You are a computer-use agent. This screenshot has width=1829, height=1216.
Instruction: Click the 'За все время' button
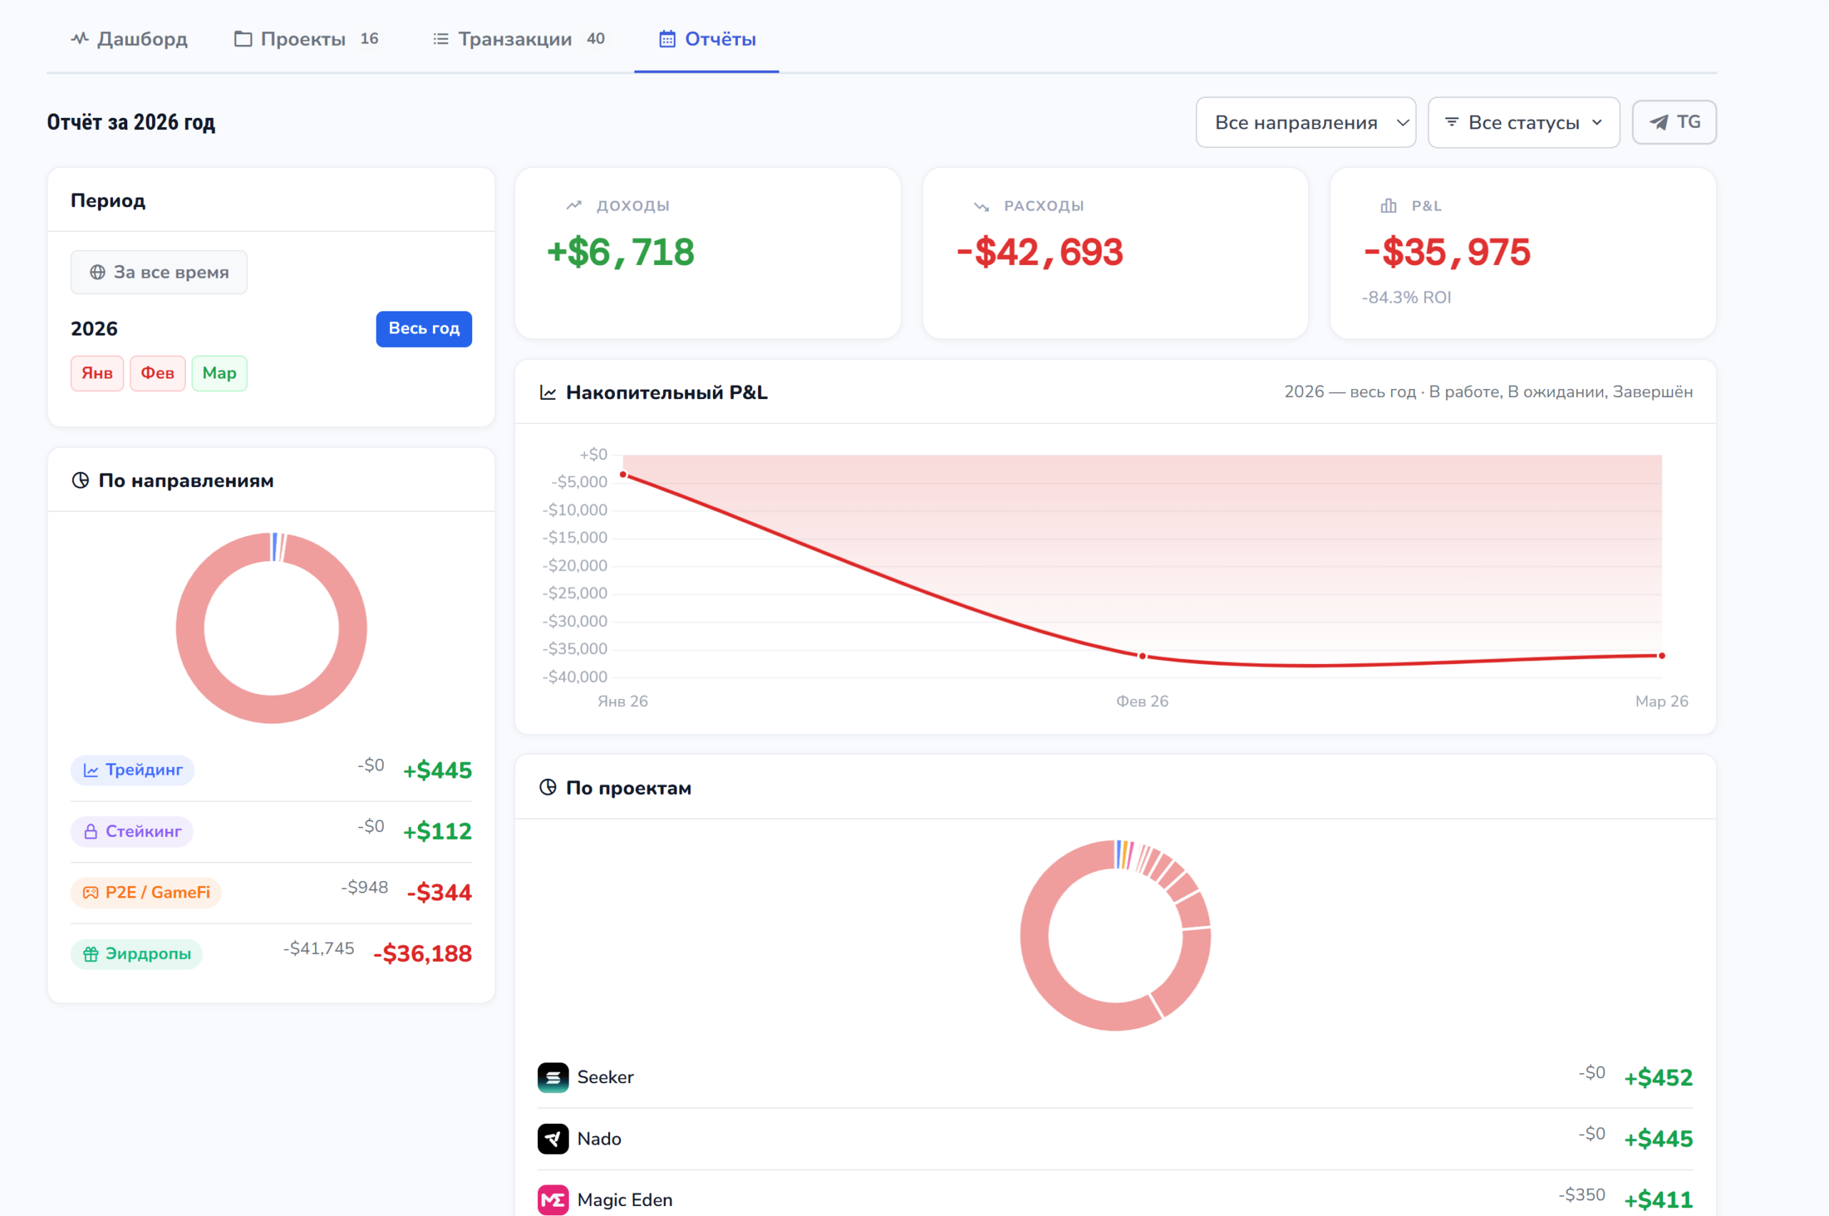pyautogui.click(x=159, y=272)
